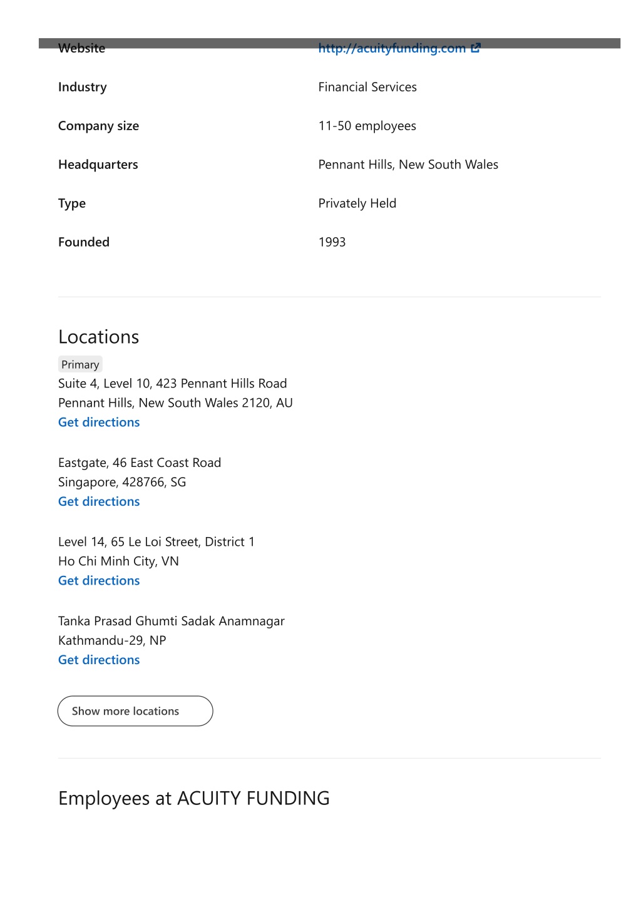Get directions to the Kathmandu office
This screenshot has width=641, height=907.
pyautogui.click(x=99, y=660)
